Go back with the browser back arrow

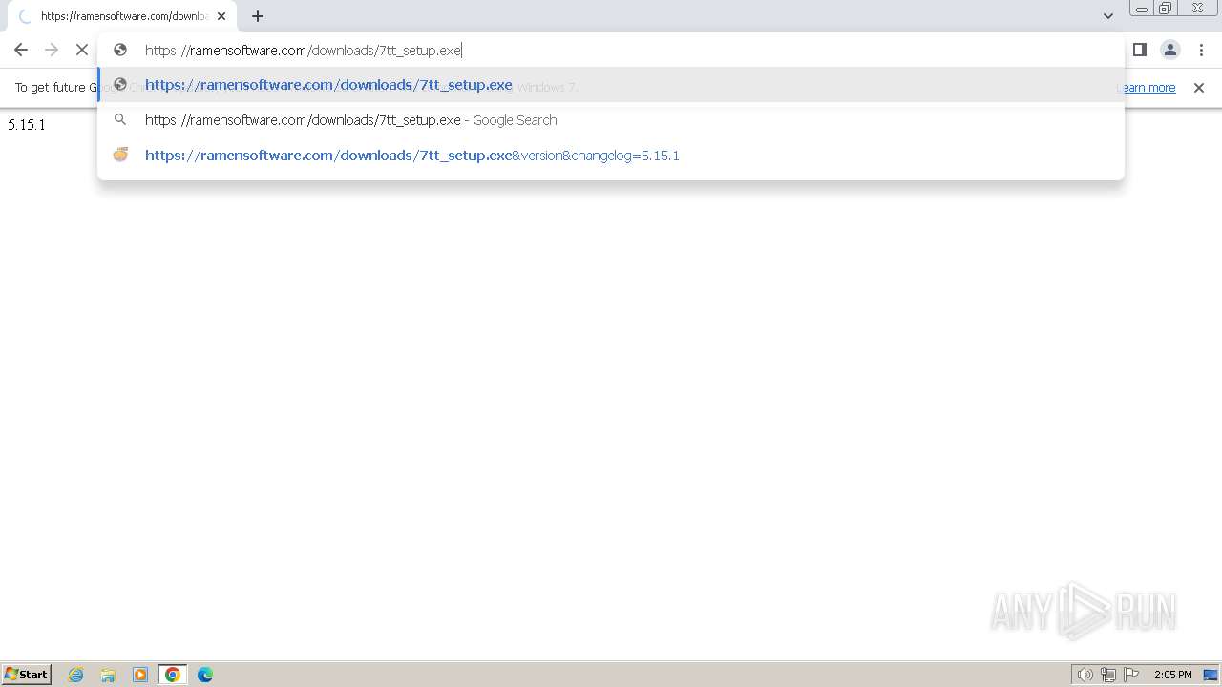(21, 50)
